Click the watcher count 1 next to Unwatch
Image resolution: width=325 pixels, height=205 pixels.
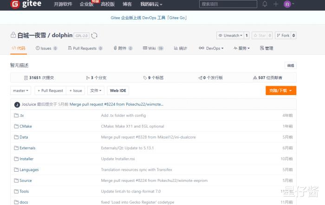247,35
